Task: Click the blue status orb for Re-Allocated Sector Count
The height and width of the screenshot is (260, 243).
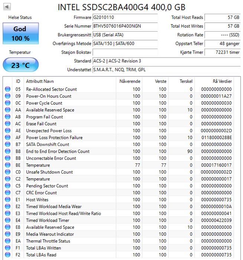Action: [7, 89]
